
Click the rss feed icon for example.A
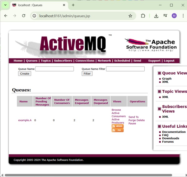pyautogui.click(x=117, y=130)
